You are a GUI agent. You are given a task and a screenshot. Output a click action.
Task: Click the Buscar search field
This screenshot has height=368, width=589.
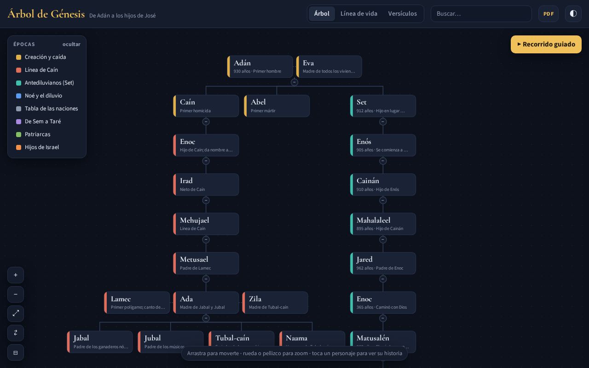481,14
